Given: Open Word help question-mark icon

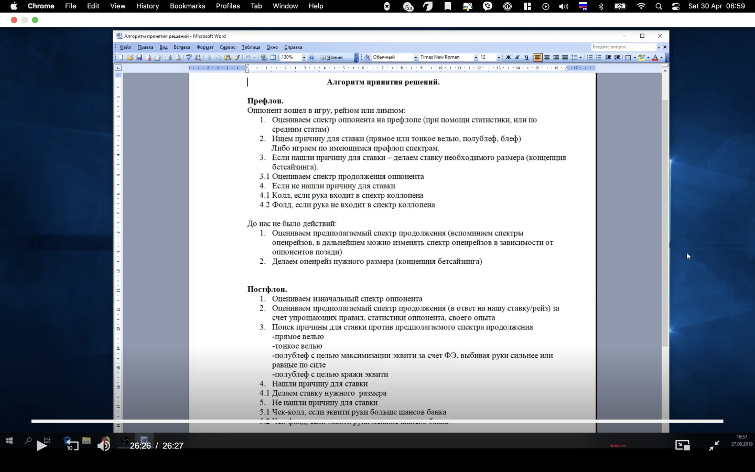Looking at the screenshot, I should (311, 58).
